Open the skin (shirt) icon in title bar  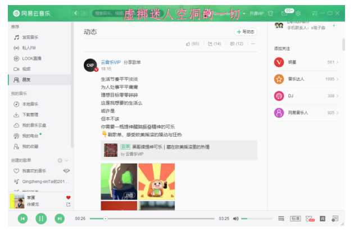270,13
